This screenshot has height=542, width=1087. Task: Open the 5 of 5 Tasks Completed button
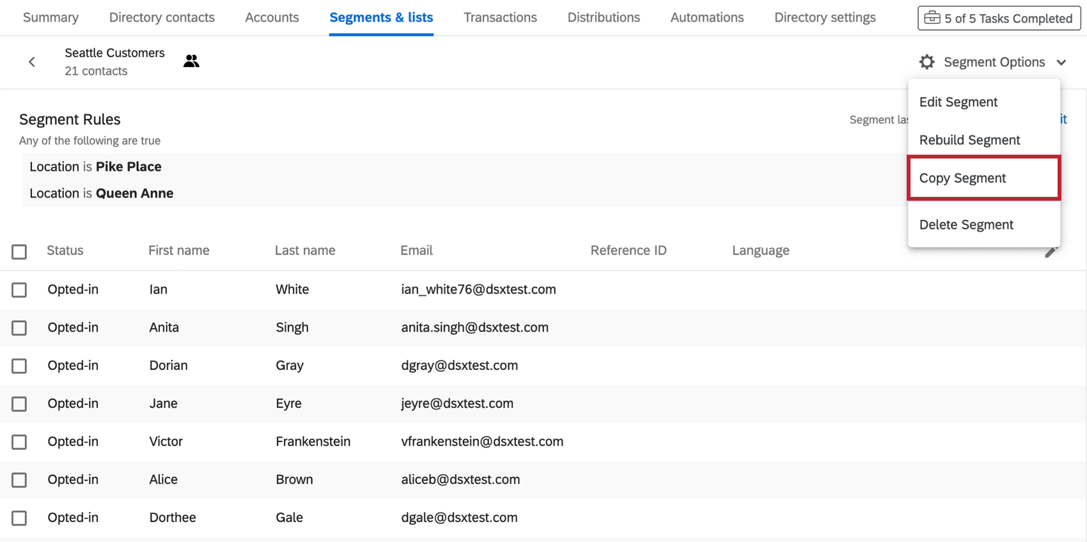point(999,19)
